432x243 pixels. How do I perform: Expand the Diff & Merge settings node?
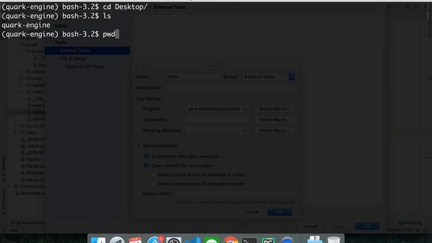[57, 59]
